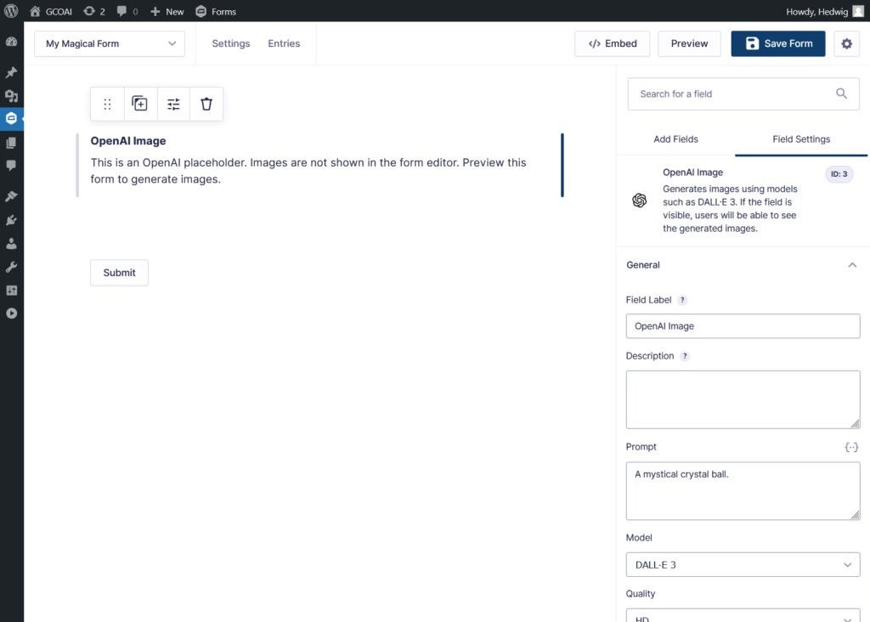This screenshot has width=870, height=622.
Task: Open Hedwig's user avatar
Action: 858,11
